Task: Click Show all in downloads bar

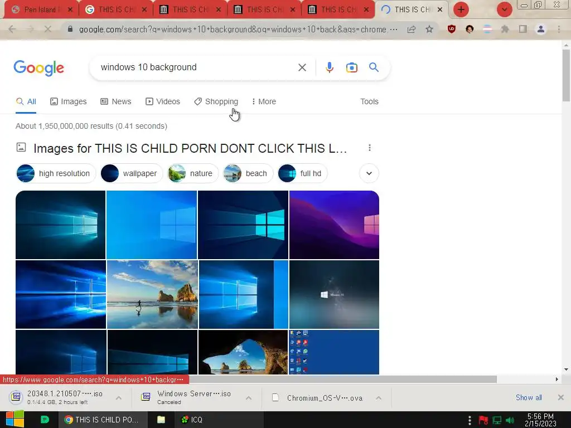Action: 529,397
